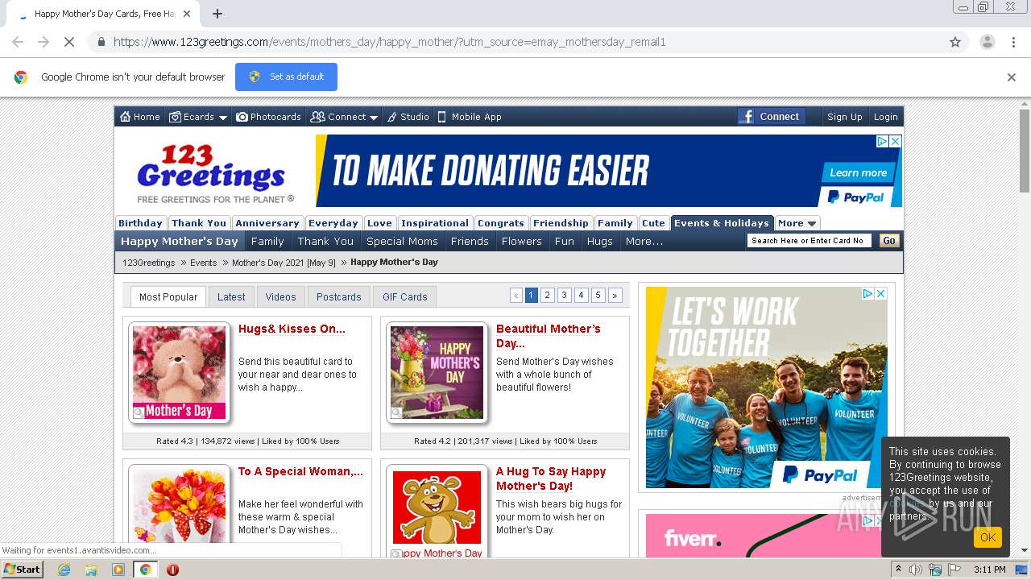Click the AdChoices icon on banner ad
This screenshot has width=1031, height=580.
882,141
